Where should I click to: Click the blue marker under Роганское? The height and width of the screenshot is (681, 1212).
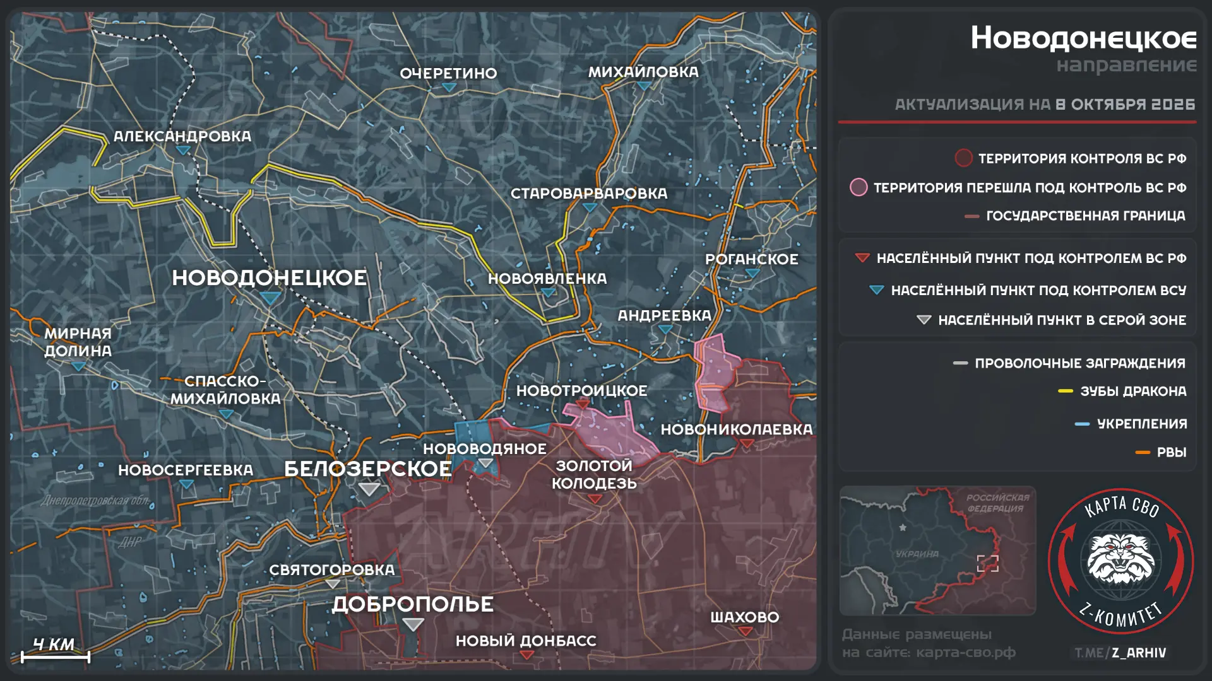pyautogui.click(x=752, y=273)
